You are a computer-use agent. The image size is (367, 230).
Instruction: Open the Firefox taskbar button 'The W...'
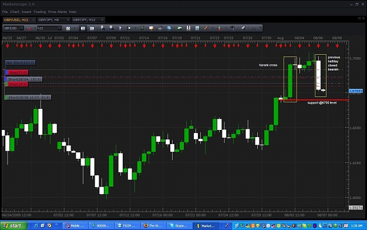(x=153, y=226)
